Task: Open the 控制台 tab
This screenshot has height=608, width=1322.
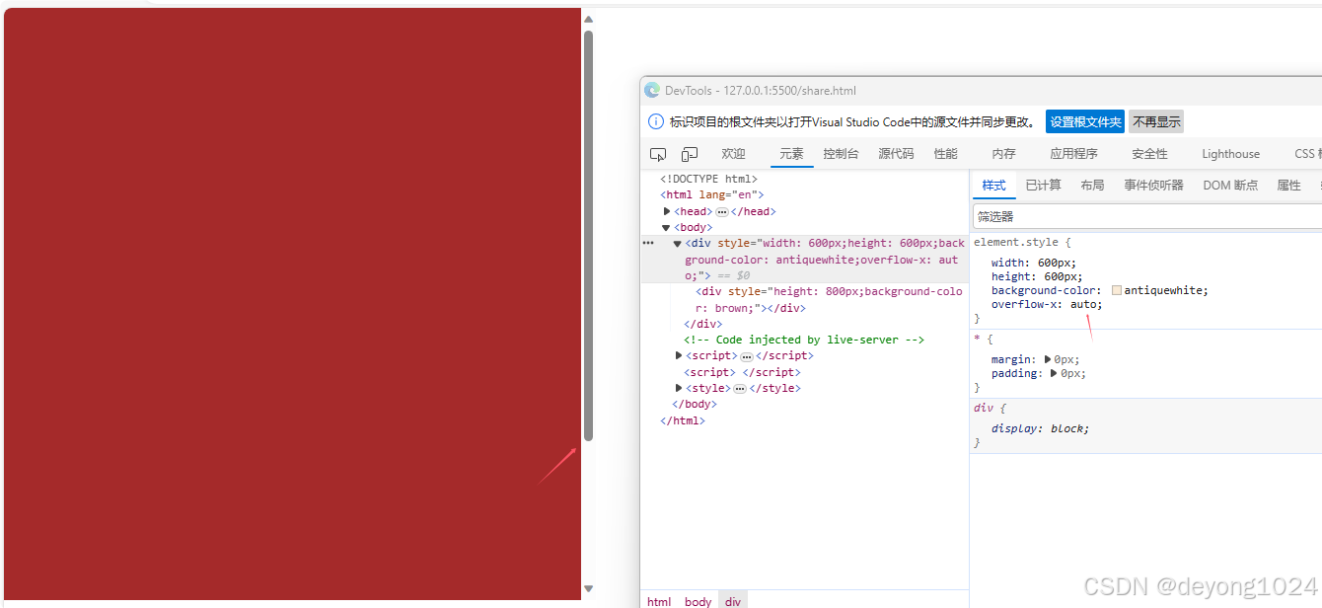Action: coord(841,154)
